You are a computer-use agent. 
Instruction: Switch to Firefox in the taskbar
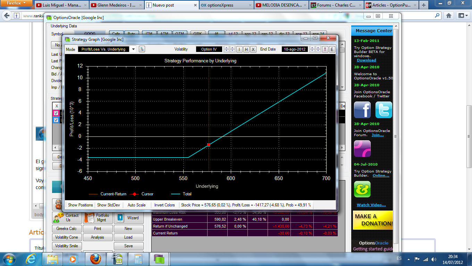point(95,259)
